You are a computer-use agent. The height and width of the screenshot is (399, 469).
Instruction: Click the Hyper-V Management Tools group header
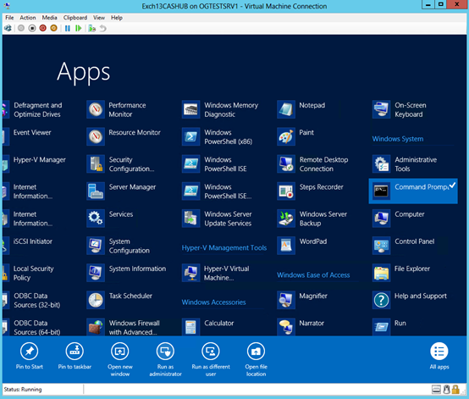click(224, 248)
